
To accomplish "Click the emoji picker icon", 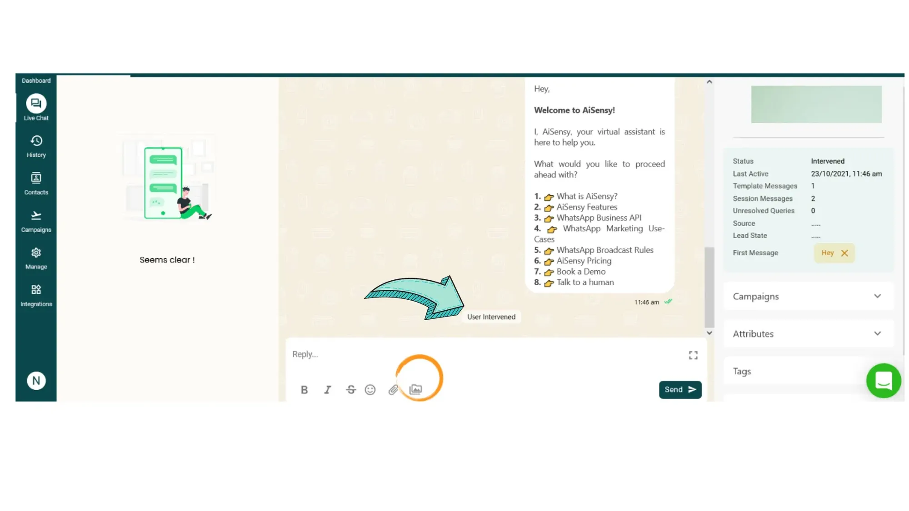I will point(371,389).
